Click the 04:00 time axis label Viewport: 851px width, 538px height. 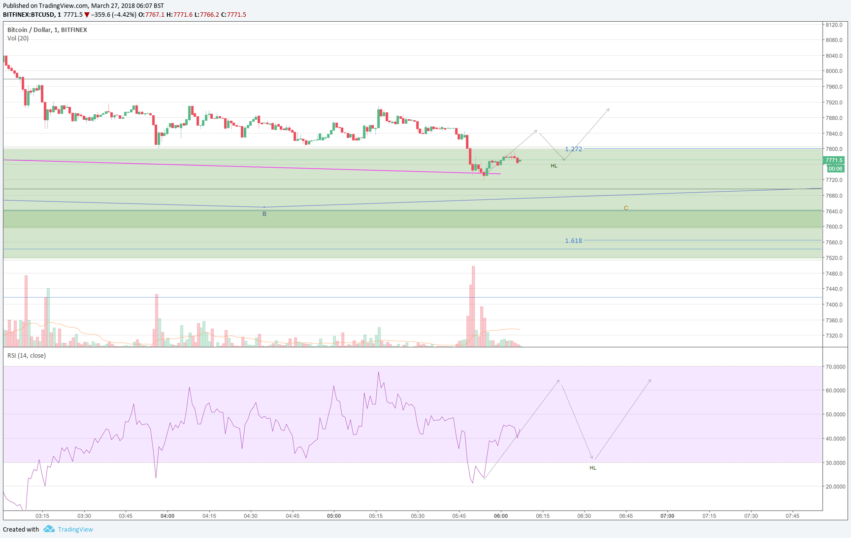(167, 516)
